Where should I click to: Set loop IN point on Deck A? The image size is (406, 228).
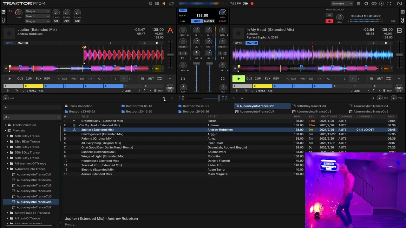coord(142,79)
